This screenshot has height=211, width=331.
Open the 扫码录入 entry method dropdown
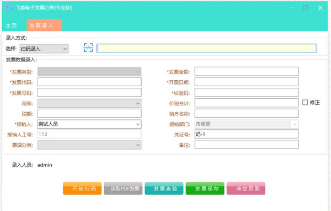[44, 49]
